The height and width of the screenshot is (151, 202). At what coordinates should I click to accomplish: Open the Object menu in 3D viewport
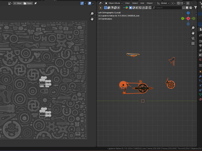point(149,3)
